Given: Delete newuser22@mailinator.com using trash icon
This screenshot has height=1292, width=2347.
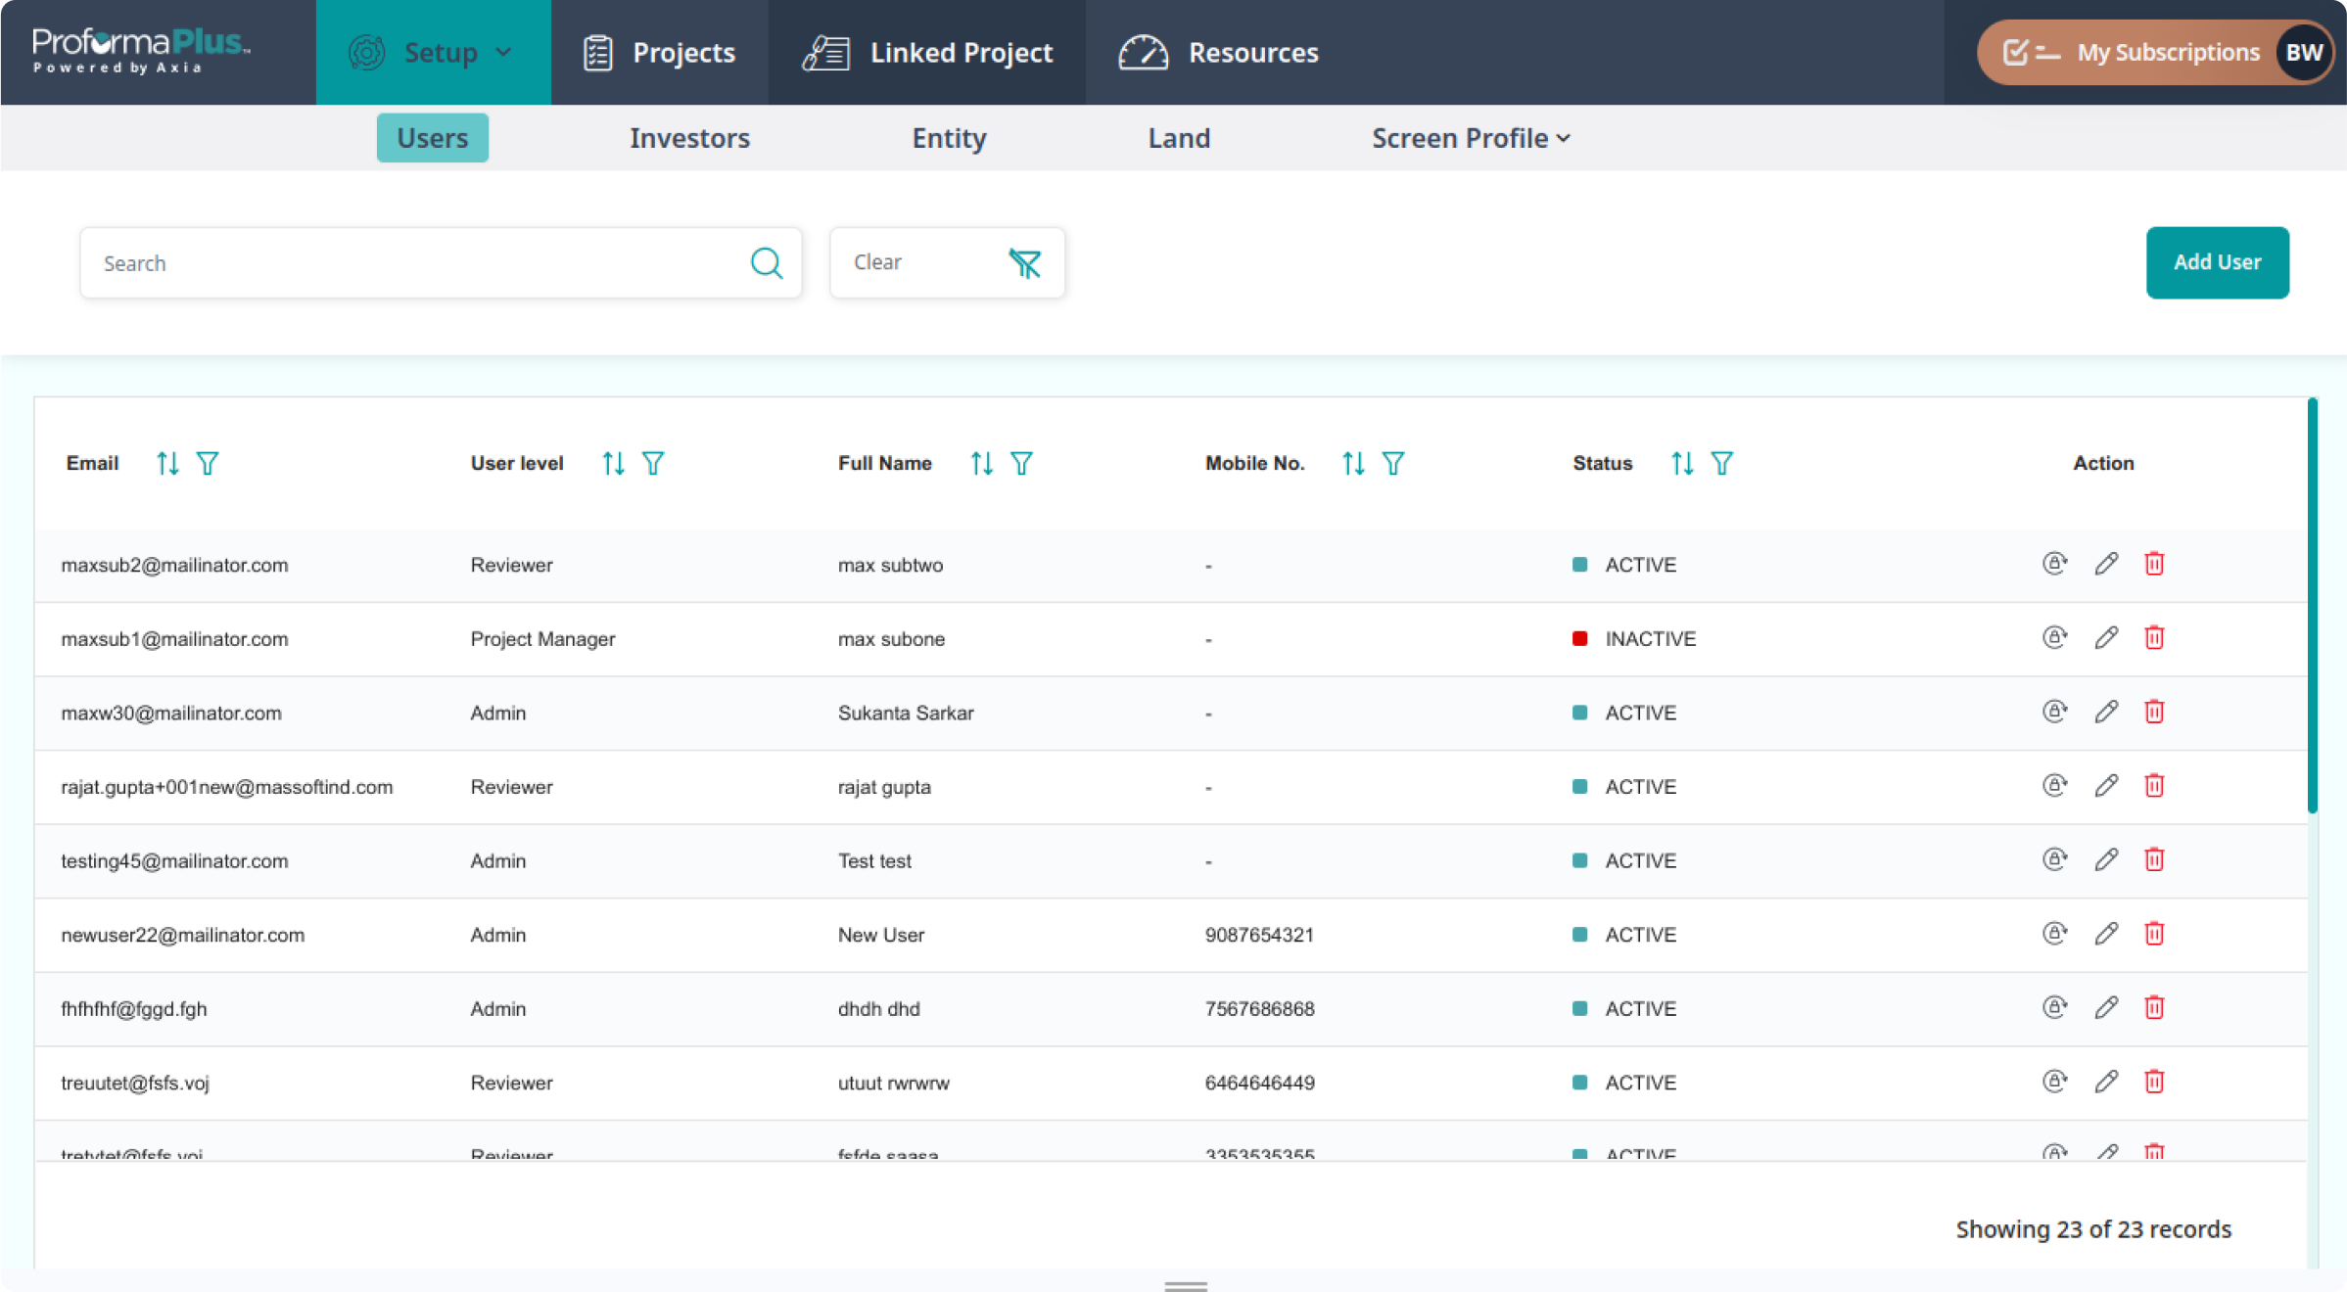Looking at the screenshot, I should point(2154,934).
